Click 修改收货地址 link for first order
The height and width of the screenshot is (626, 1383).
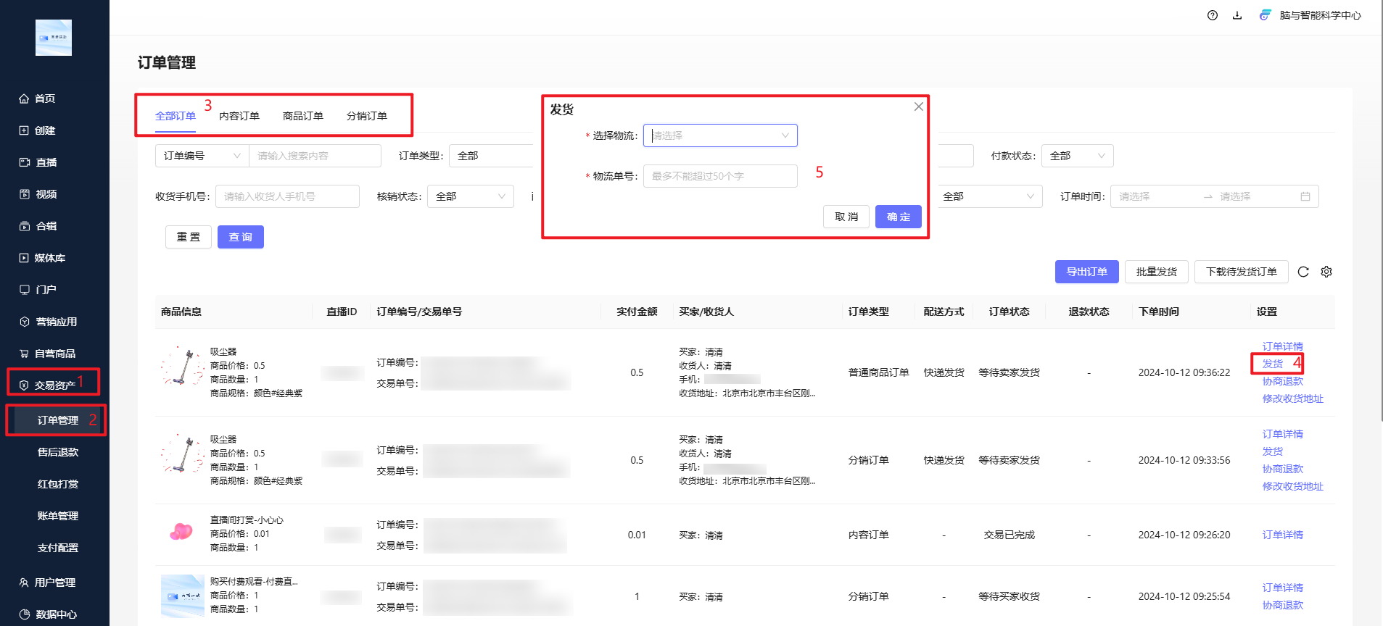[1292, 398]
